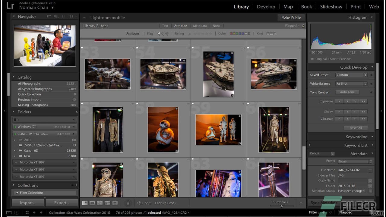386x217 pixels.
Task: Switch to the Develop module
Action: coord(266,6)
